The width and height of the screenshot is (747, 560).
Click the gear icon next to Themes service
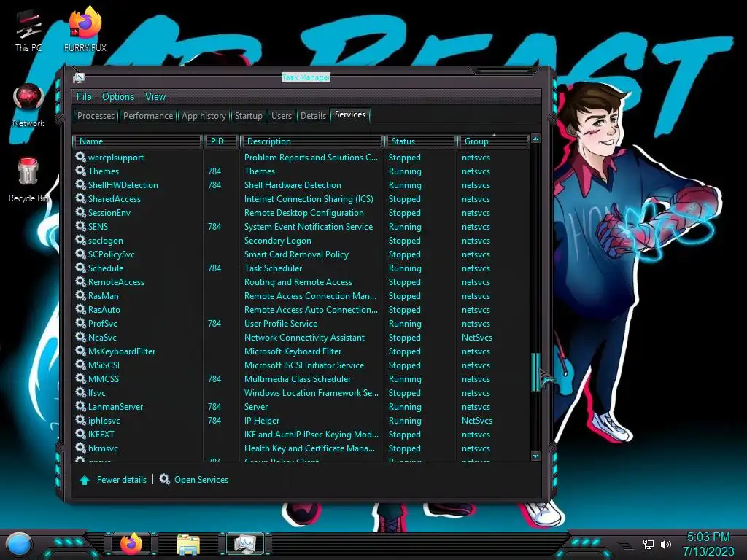click(80, 171)
